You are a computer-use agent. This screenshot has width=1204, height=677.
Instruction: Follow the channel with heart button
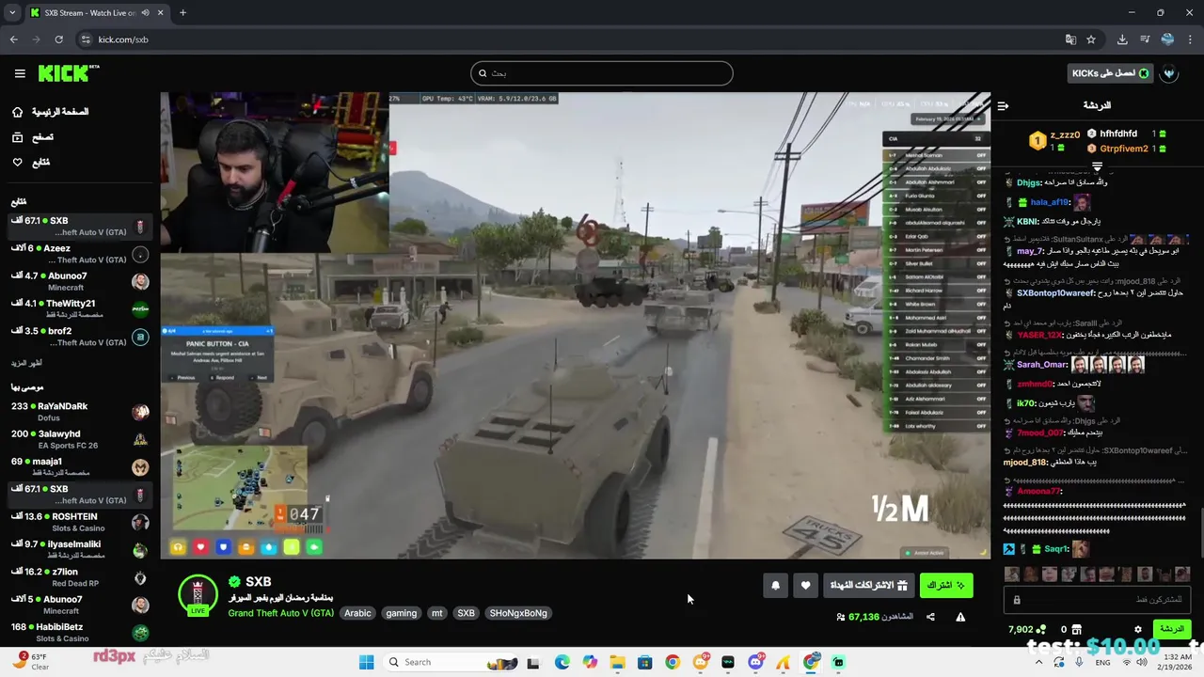click(x=805, y=585)
